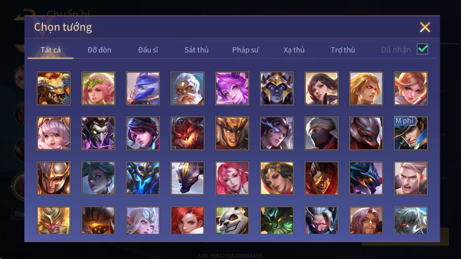Pick the golden monkey king hero portrait
The image size is (461, 259).
(x=54, y=220)
